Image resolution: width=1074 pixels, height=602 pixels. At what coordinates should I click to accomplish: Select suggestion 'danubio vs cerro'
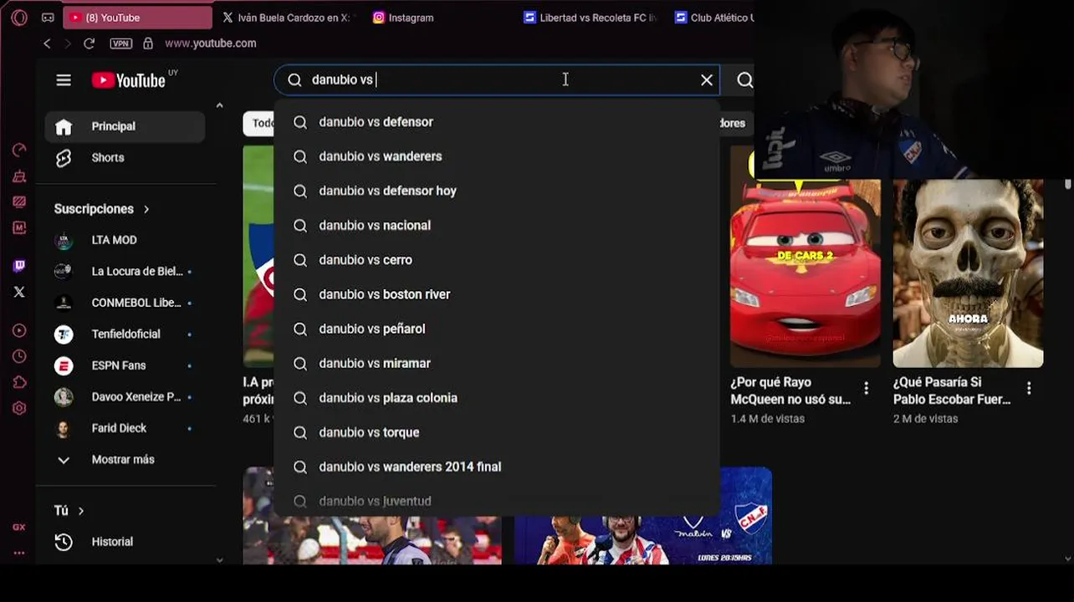497,260
